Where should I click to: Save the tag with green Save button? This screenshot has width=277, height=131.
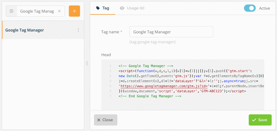click(260, 120)
